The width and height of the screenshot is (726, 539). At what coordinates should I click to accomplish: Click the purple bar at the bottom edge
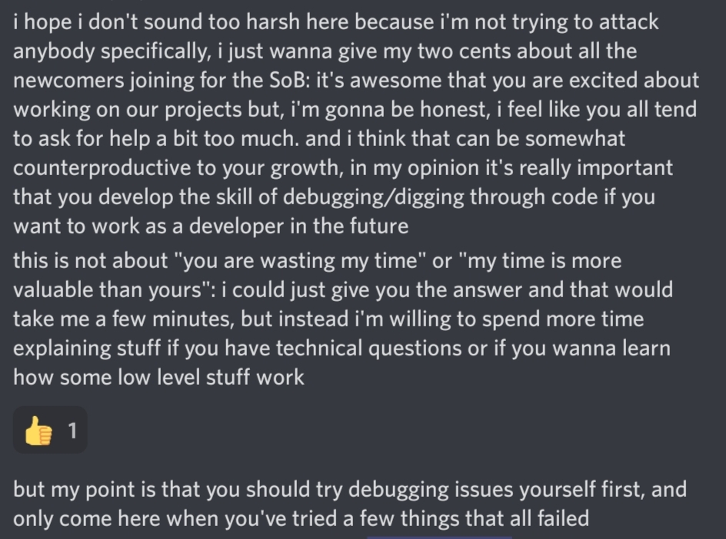click(439, 537)
